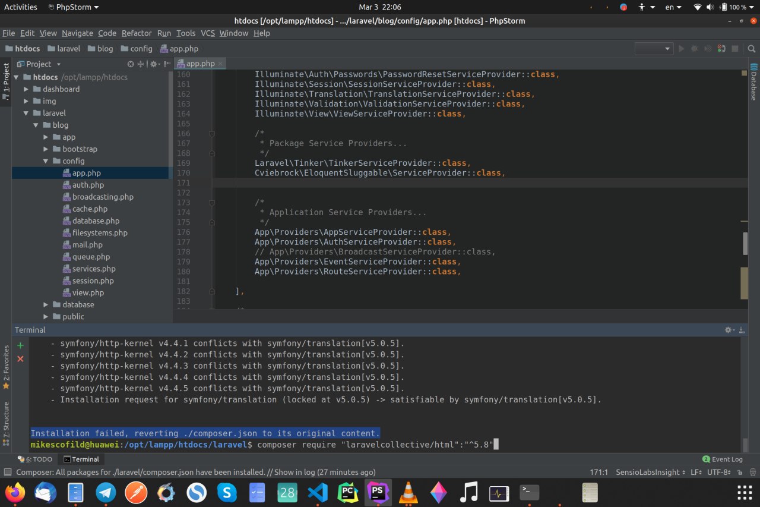Click the collapse all icon in Project panel
The image size is (760, 507).
pyautogui.click(x=141, y=64)
